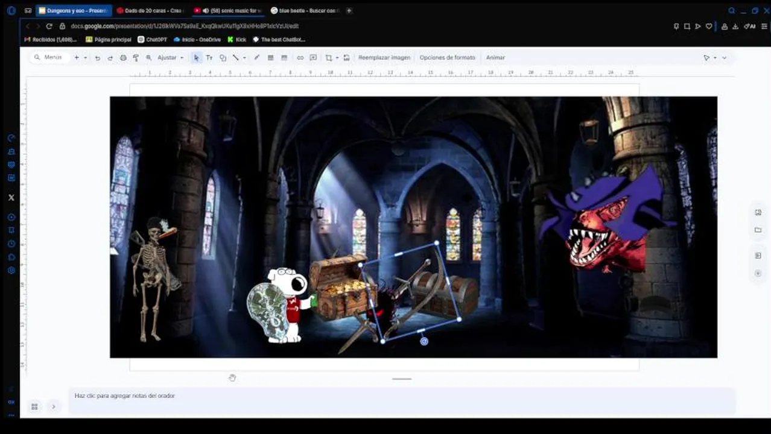Click the border color pencil icon
The height and width of the screenshot is (434, 771).
click(x=256, y=58)
